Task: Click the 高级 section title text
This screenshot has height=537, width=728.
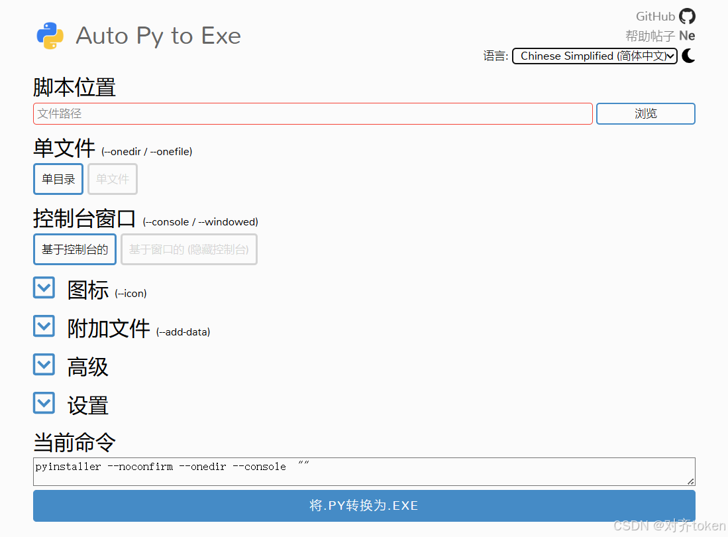Action: (x=87, y=367)
